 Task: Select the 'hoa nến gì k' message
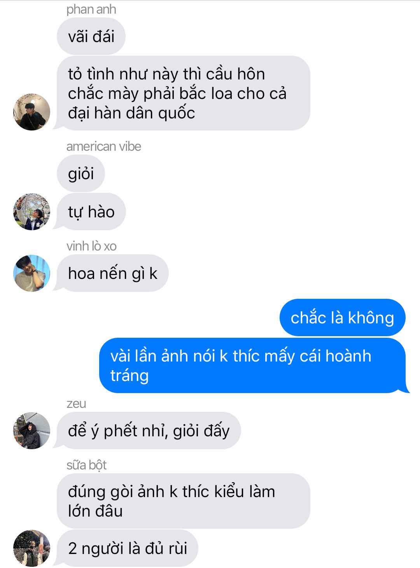tap(112, 273)
